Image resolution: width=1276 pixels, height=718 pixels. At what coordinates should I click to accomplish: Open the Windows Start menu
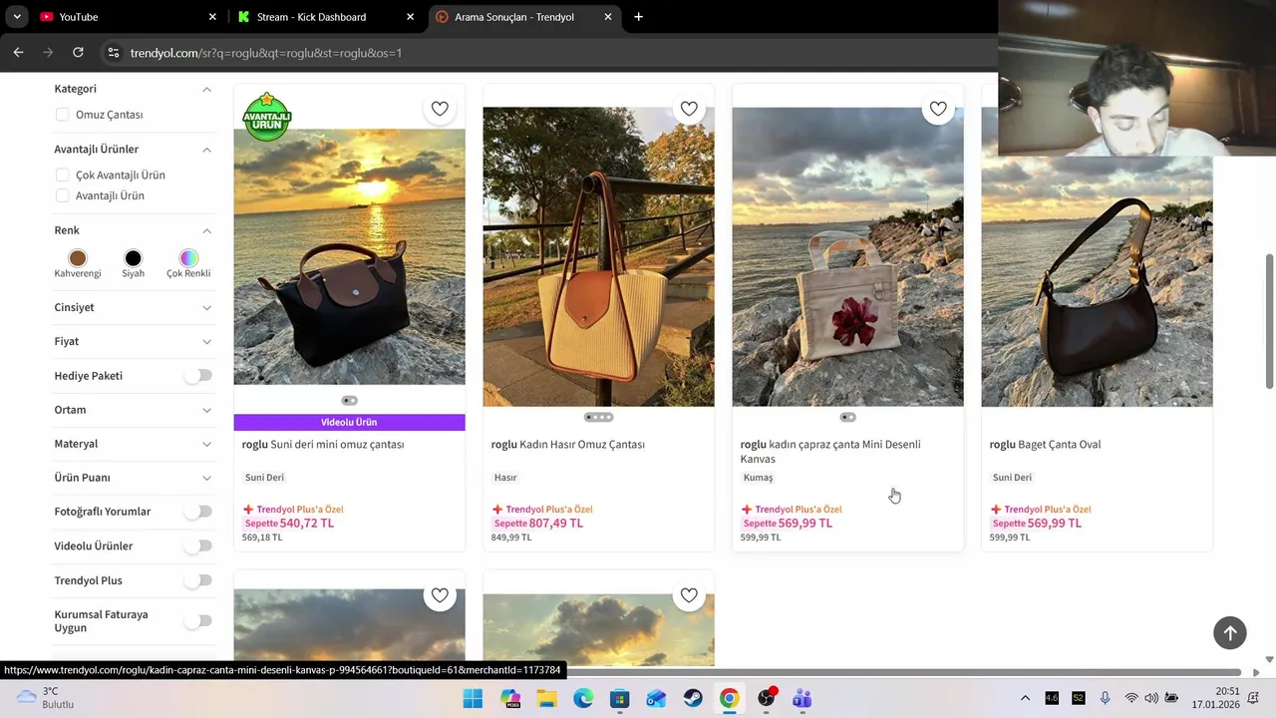tap(473, 698)
